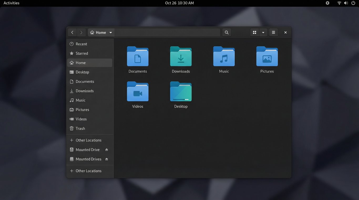This screenshot has height=200, width=359.
Task: Click Other Locations in the sidebar
Action: (x=88, y=140)
